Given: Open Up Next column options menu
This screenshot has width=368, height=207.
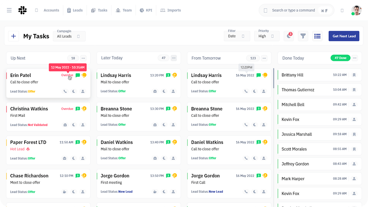Looking at the screenshot, I should click(83, 58).
